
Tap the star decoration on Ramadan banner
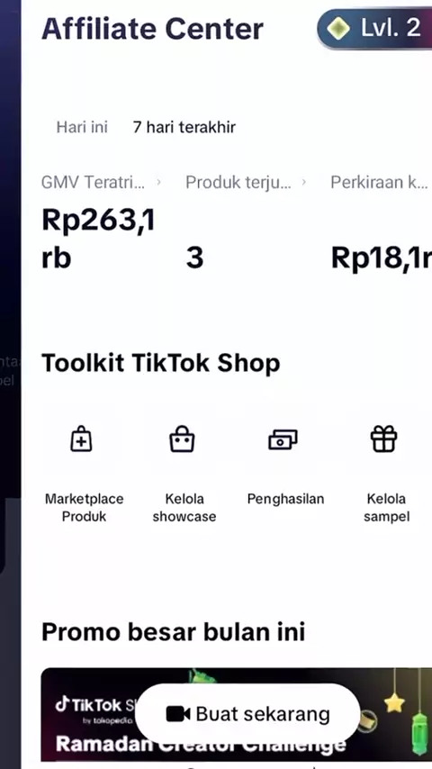coord(394,702)
